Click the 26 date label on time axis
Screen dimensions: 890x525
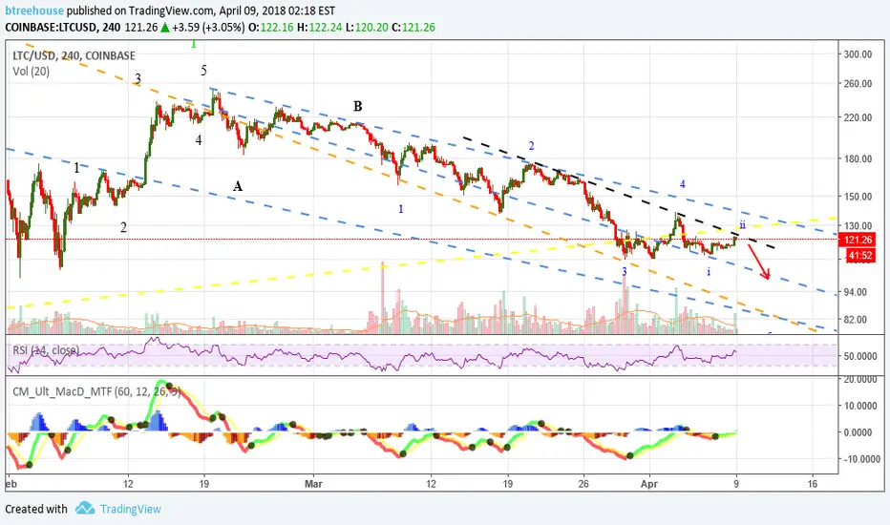(583, 484)
